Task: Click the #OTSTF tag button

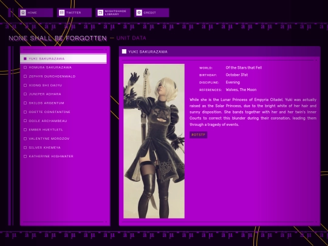Action: pyautogui.click(x=198, y=135)
